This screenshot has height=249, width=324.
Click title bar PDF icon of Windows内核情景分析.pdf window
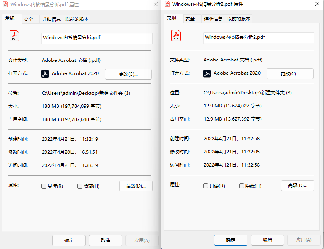(x=5, y=5)
